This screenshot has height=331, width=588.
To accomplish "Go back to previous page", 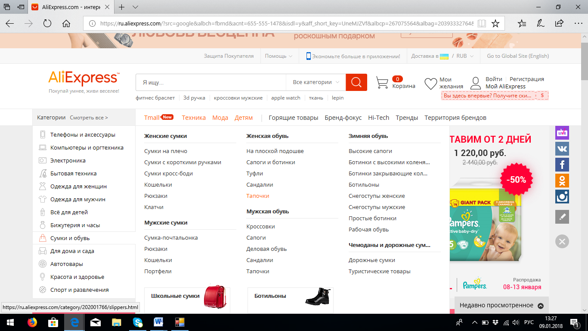I will [9, 23].
